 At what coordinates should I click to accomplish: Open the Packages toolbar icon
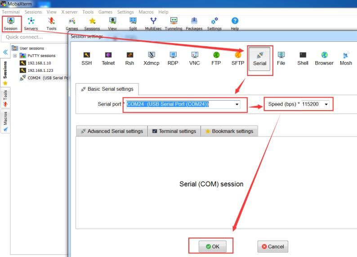pos(194,24)
